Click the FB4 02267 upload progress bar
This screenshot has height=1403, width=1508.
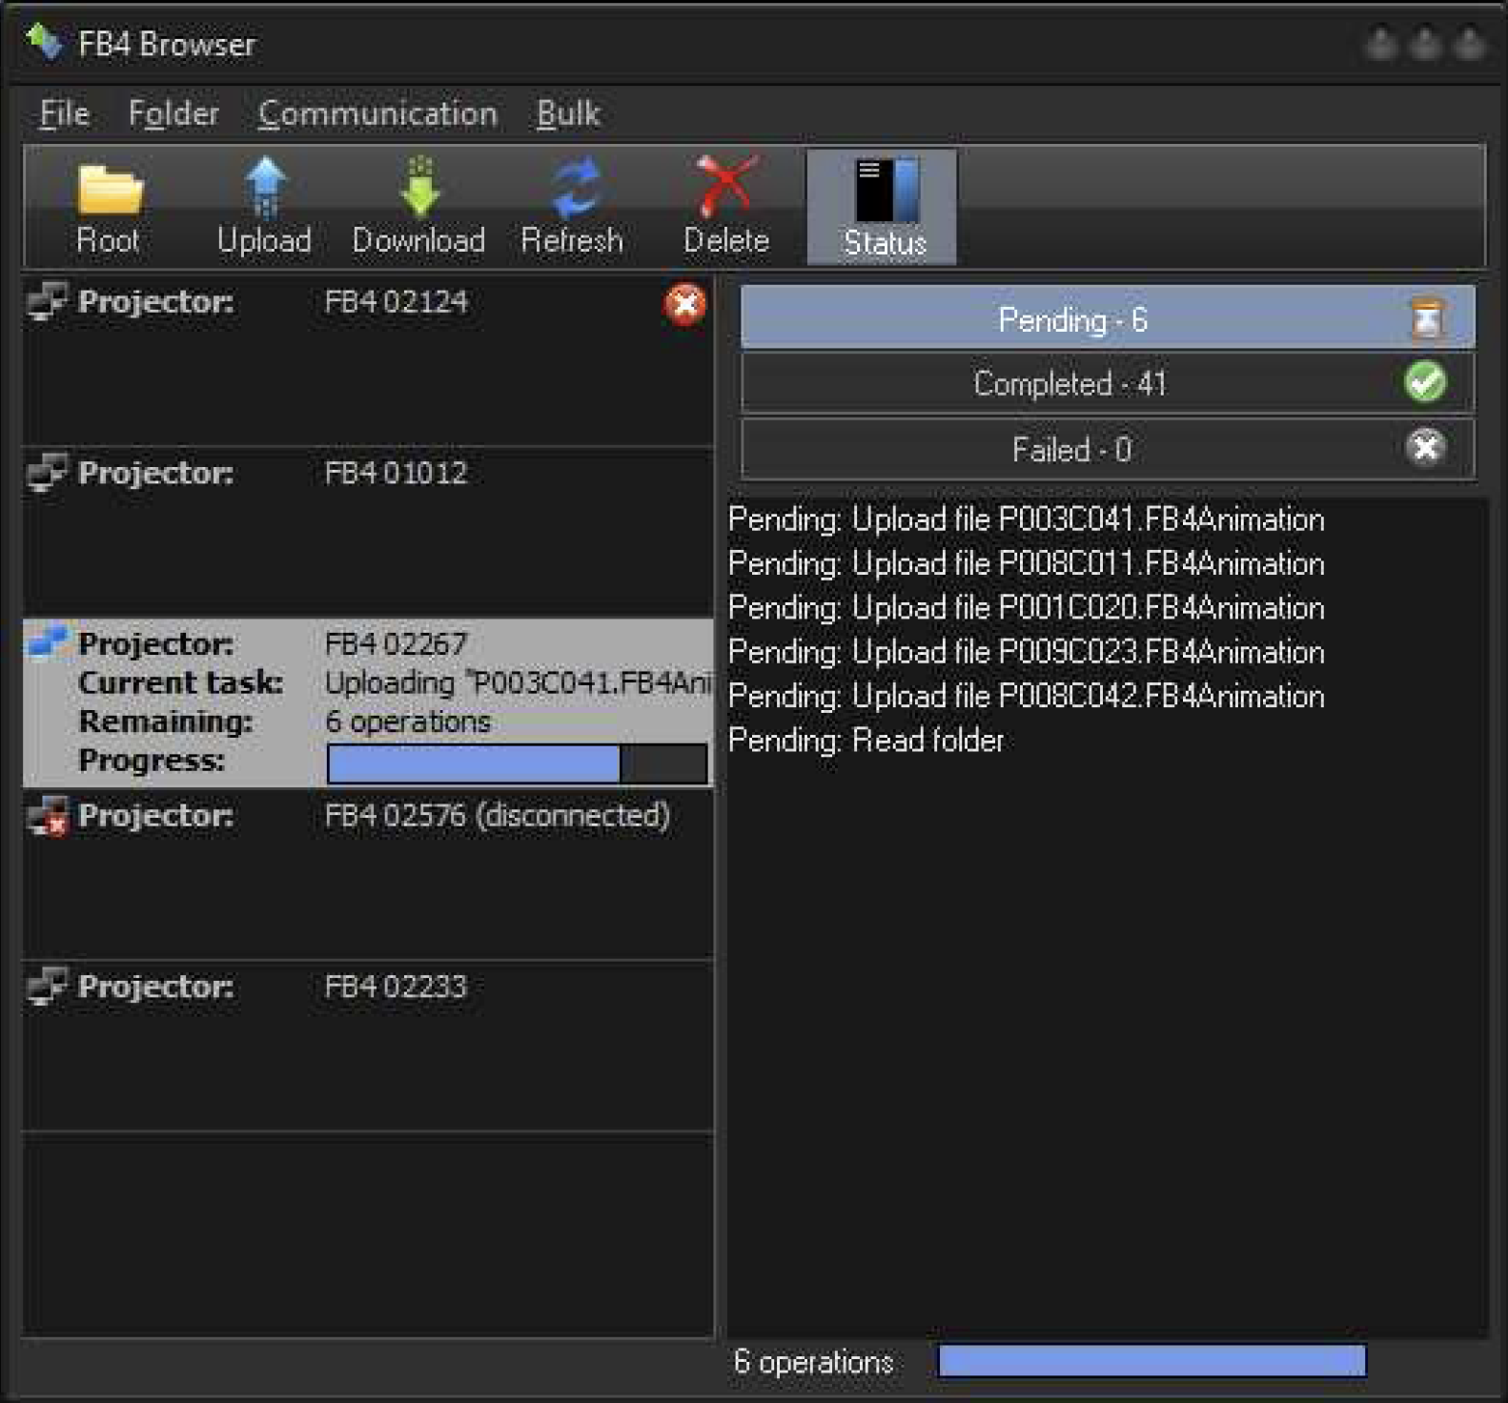[518, 764]
